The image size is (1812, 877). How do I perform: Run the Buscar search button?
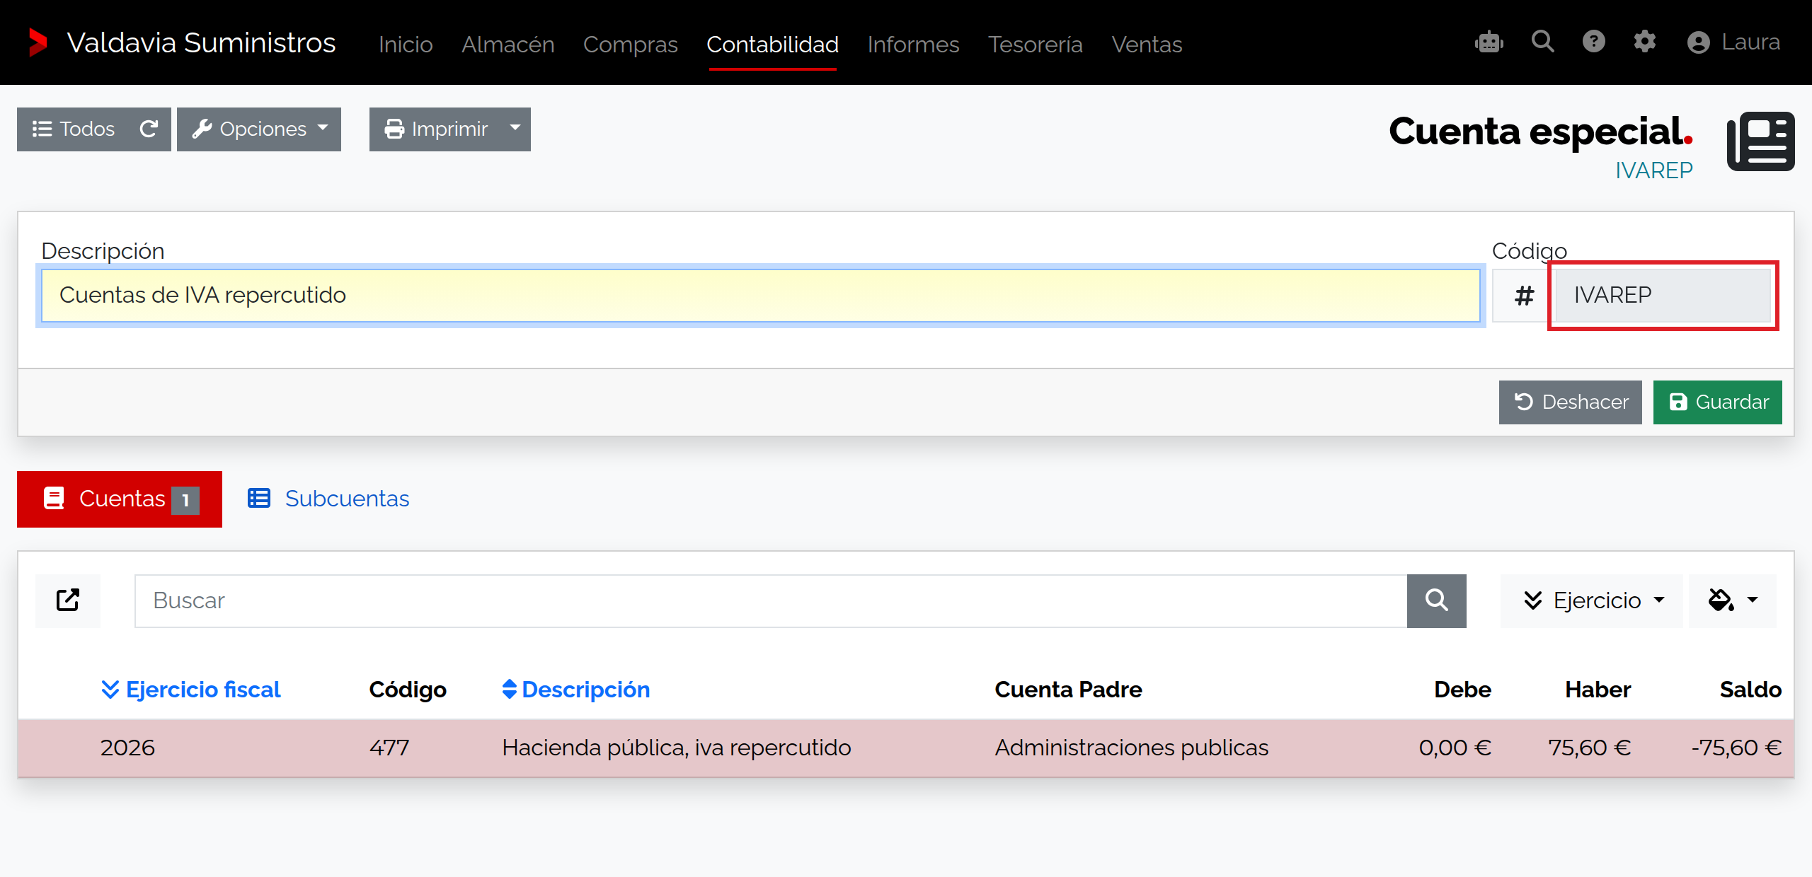[x=1437, y=600]
